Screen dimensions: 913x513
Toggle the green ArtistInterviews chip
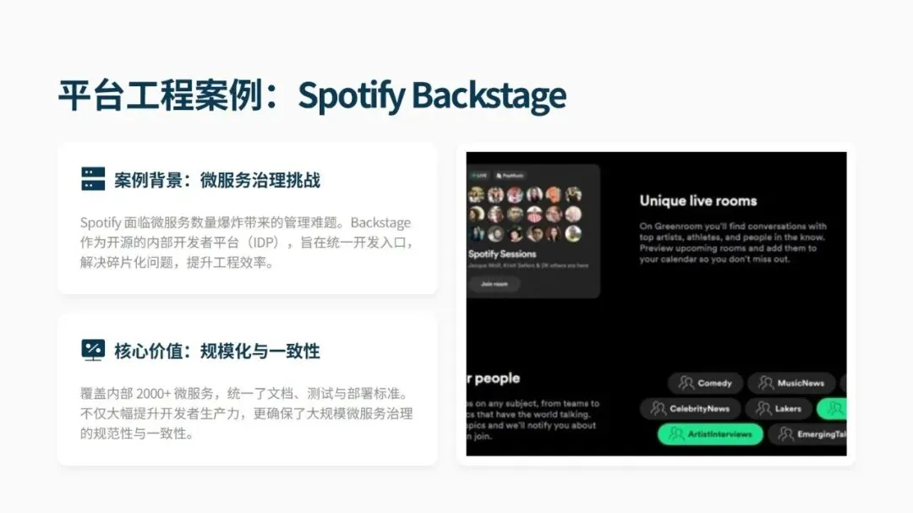point(710,434)
